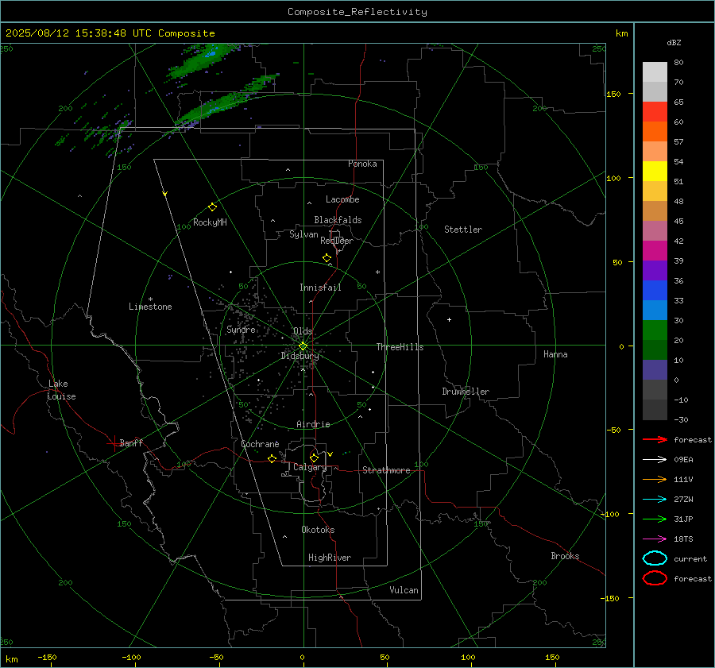
Task: Click the Didsbury town label
Action: [300, 356]
